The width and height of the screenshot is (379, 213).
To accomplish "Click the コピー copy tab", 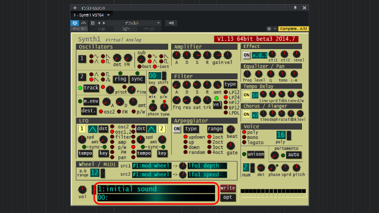I will pyautogui.click(x=126, y=29).
